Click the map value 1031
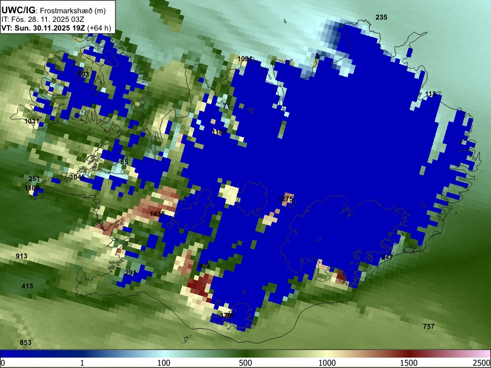The height and width of the screenshot is (368, 491). (32, 121)
